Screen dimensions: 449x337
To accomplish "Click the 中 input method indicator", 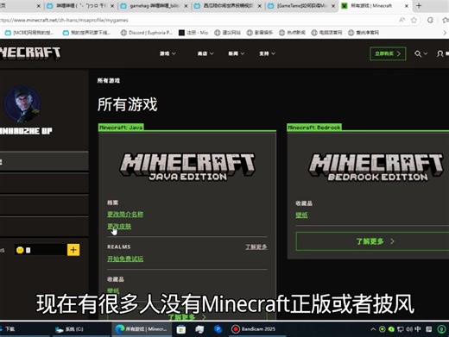I will coord(418,329).
